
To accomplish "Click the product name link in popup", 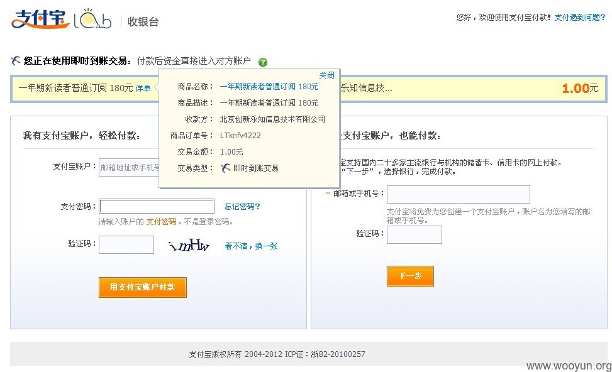I will tap(269, 87).
